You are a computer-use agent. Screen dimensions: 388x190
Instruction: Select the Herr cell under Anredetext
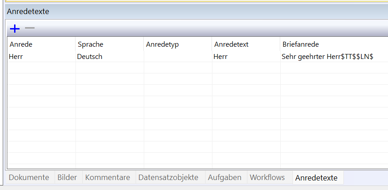(246, 57)
